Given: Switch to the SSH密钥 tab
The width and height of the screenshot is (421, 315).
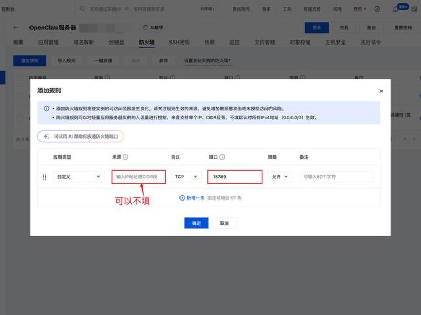Looking at the screenshot, I should pyautogui.click(x=179, y=42).
